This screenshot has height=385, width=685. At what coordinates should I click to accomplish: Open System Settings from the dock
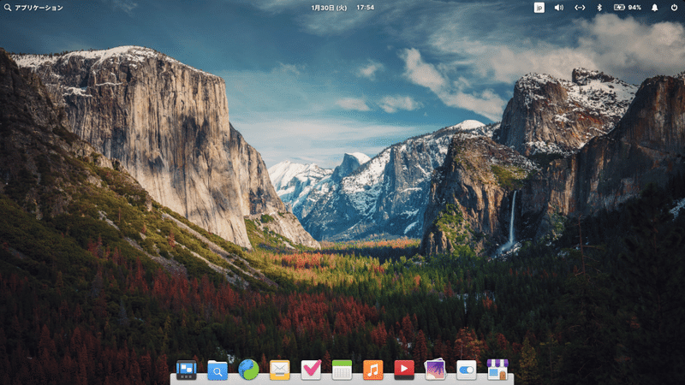[x=466, y=370]
